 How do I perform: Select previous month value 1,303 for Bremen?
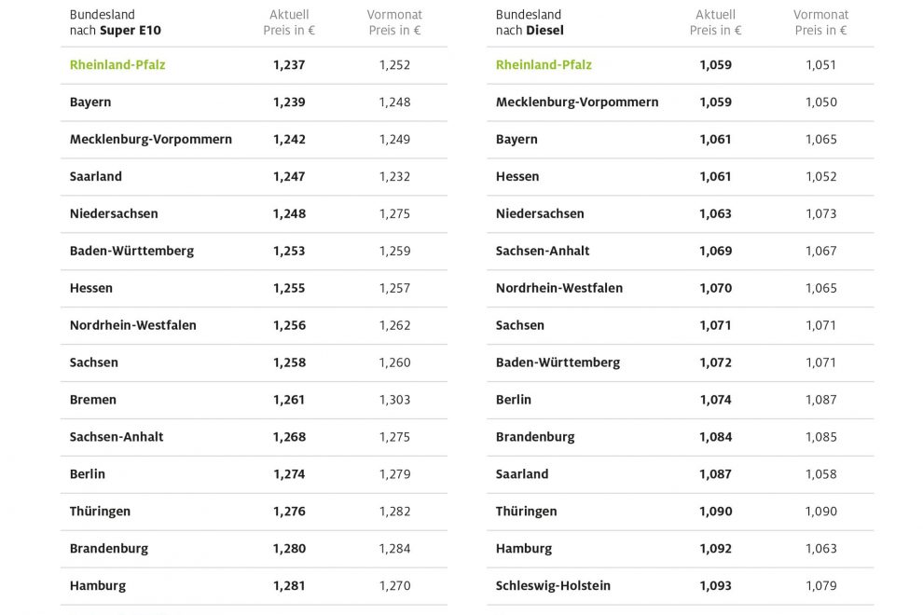coord(394,400)
